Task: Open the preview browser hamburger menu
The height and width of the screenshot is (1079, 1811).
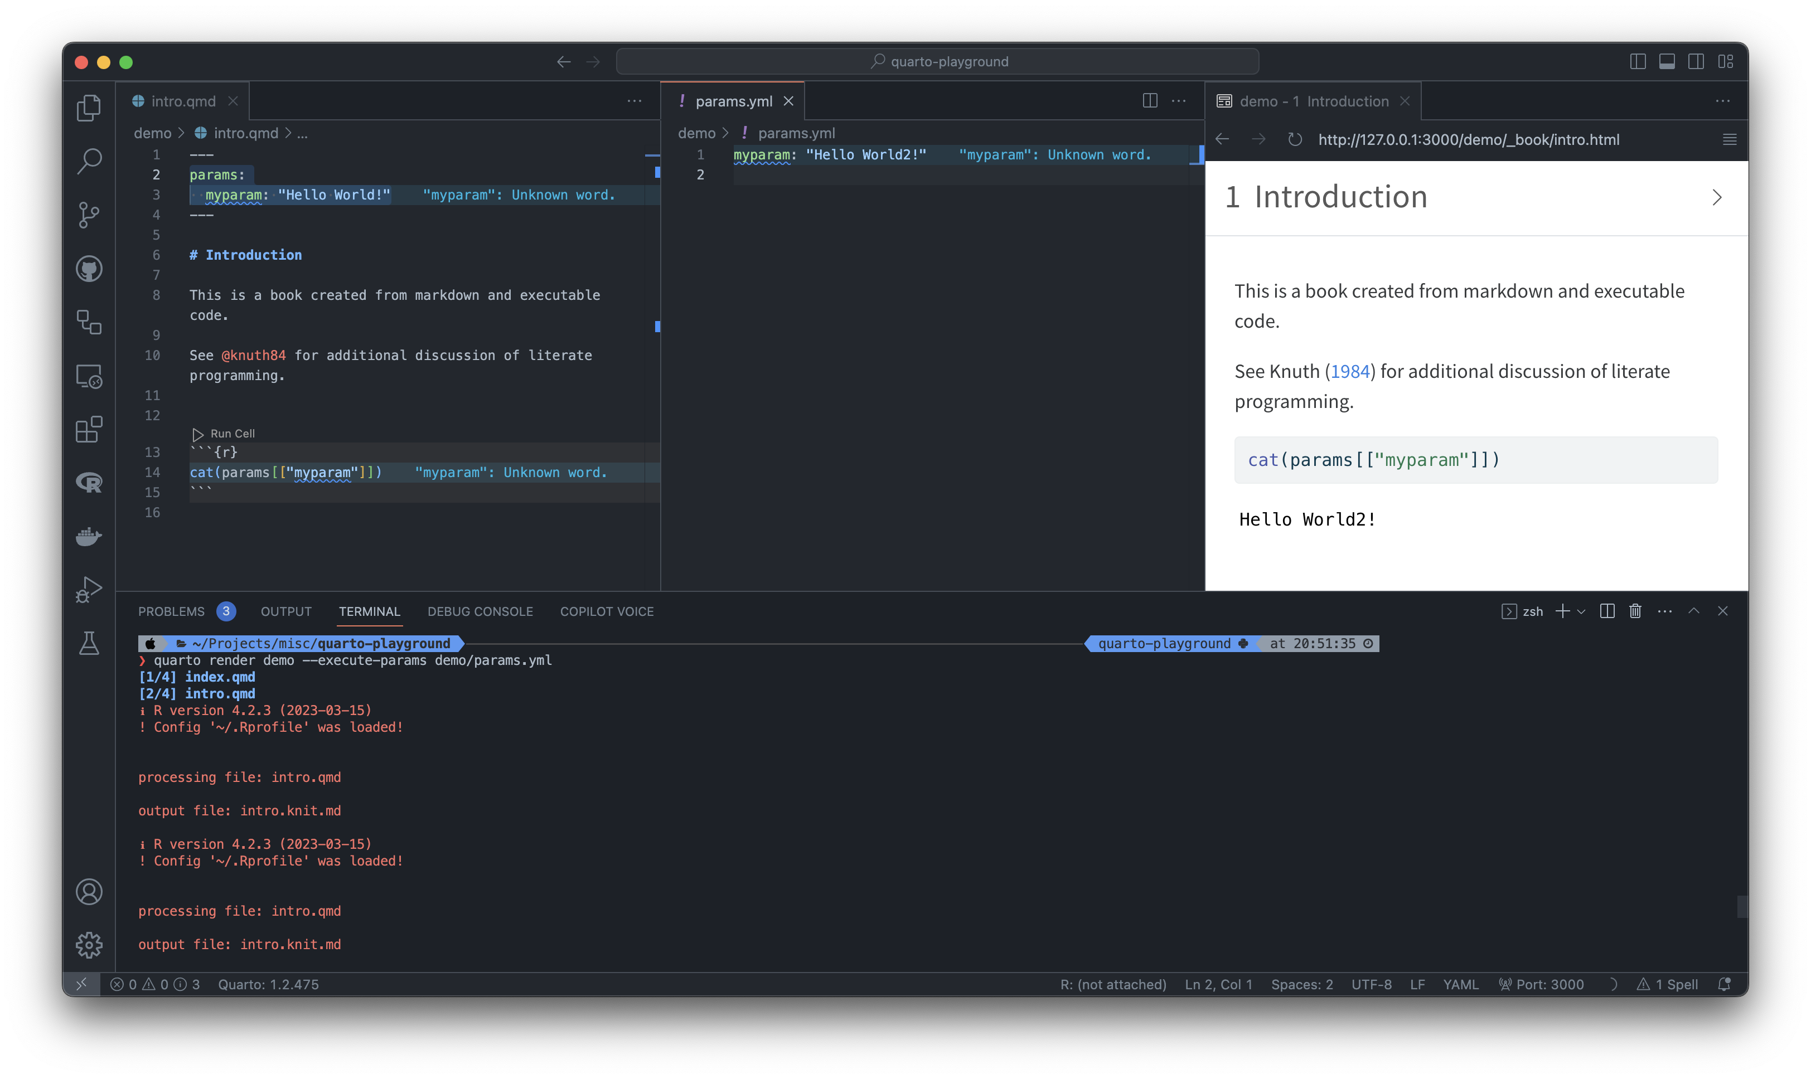Action: (1730, 139)
